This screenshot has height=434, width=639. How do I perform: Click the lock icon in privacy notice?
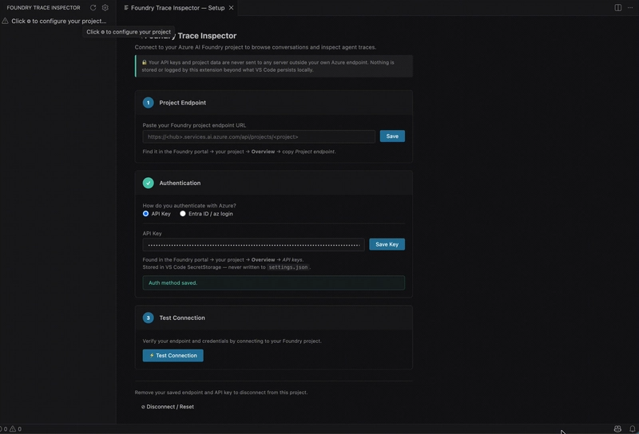click(x=145, y=62)
